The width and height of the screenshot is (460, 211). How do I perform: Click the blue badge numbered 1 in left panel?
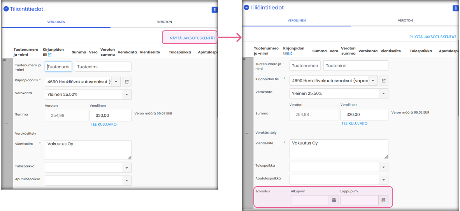pos(214,10)
